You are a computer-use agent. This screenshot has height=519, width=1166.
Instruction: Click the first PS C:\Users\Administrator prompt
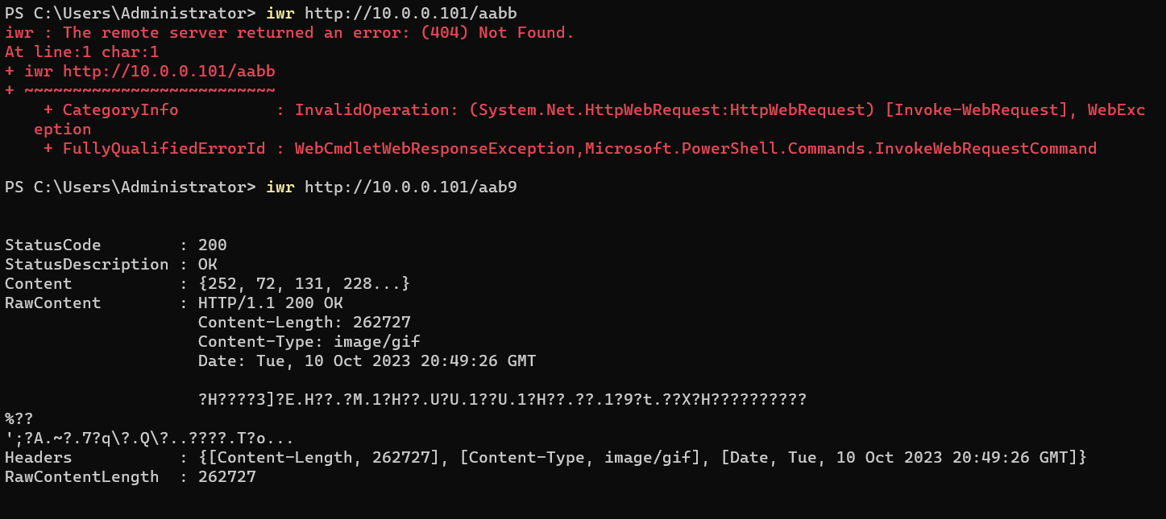point(130,14)
